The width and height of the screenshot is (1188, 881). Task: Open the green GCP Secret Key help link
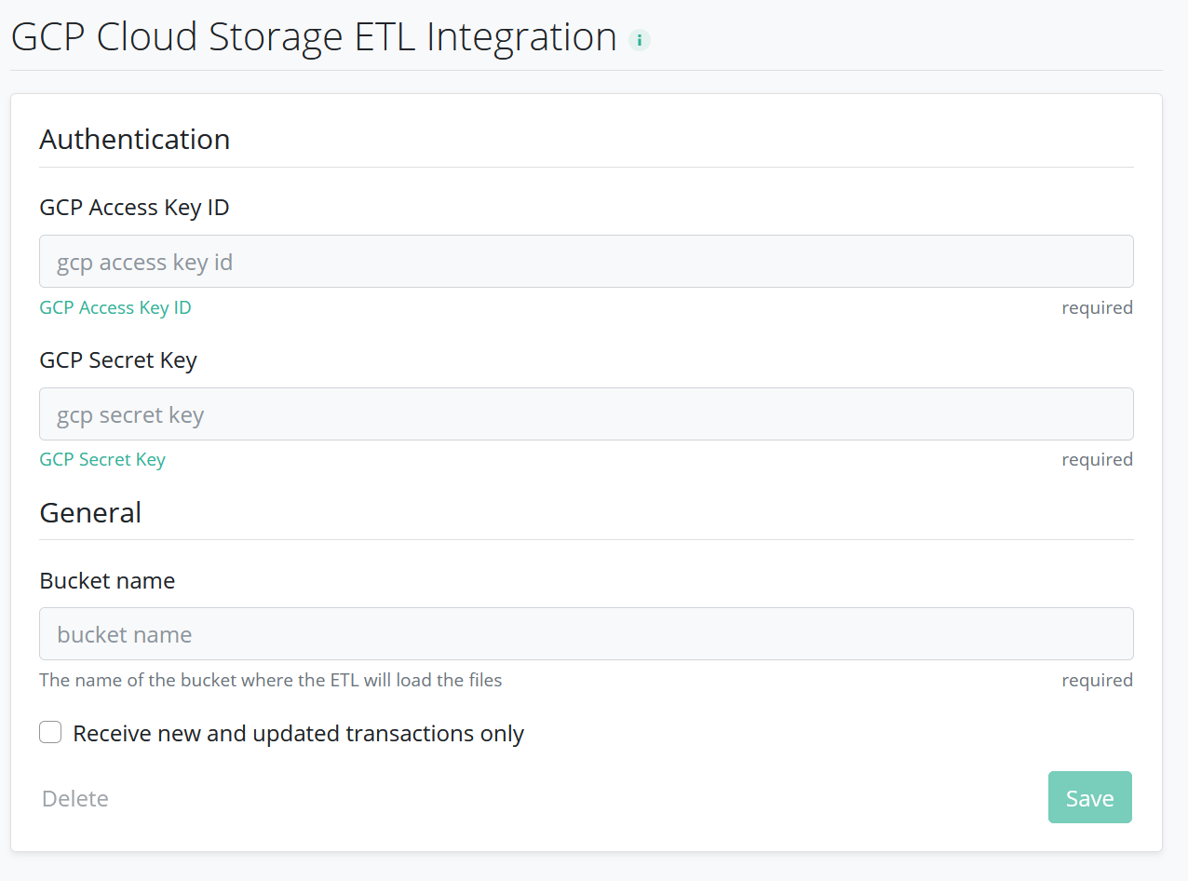tap(102, 460)
